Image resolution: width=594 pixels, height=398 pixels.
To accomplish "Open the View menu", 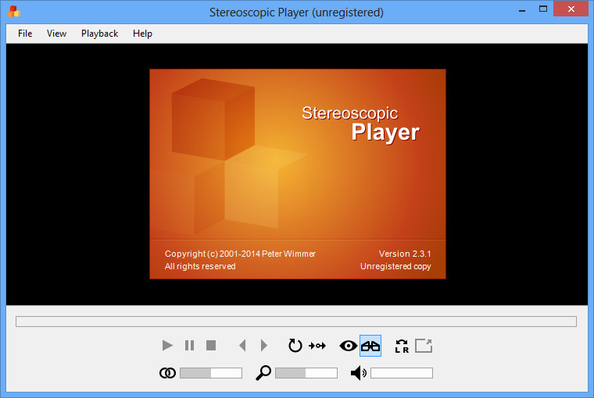I will pyautogui.click(x=56, y=34).
